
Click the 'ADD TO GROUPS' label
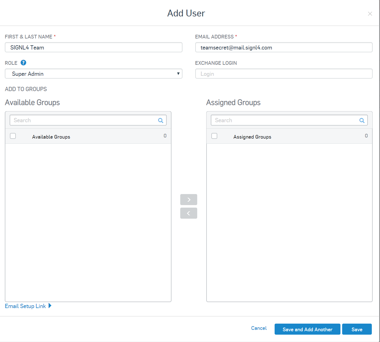pyautogui.click(x=26, y=89)
